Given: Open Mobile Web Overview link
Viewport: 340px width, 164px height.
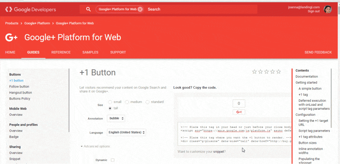Looking at the screenshot, I should click(16, 115).
